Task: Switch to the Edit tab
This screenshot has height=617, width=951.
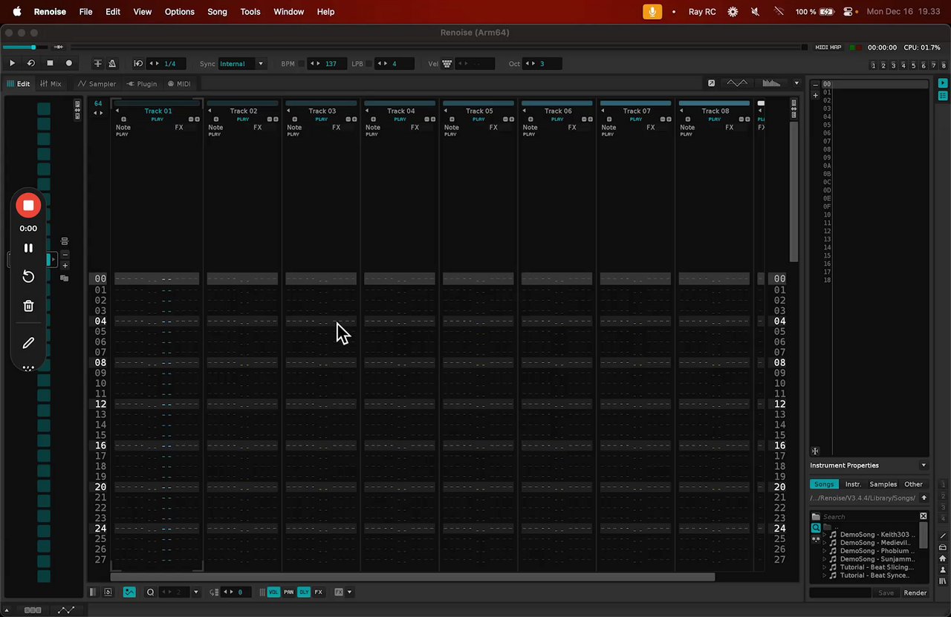Action: point(19,84)
